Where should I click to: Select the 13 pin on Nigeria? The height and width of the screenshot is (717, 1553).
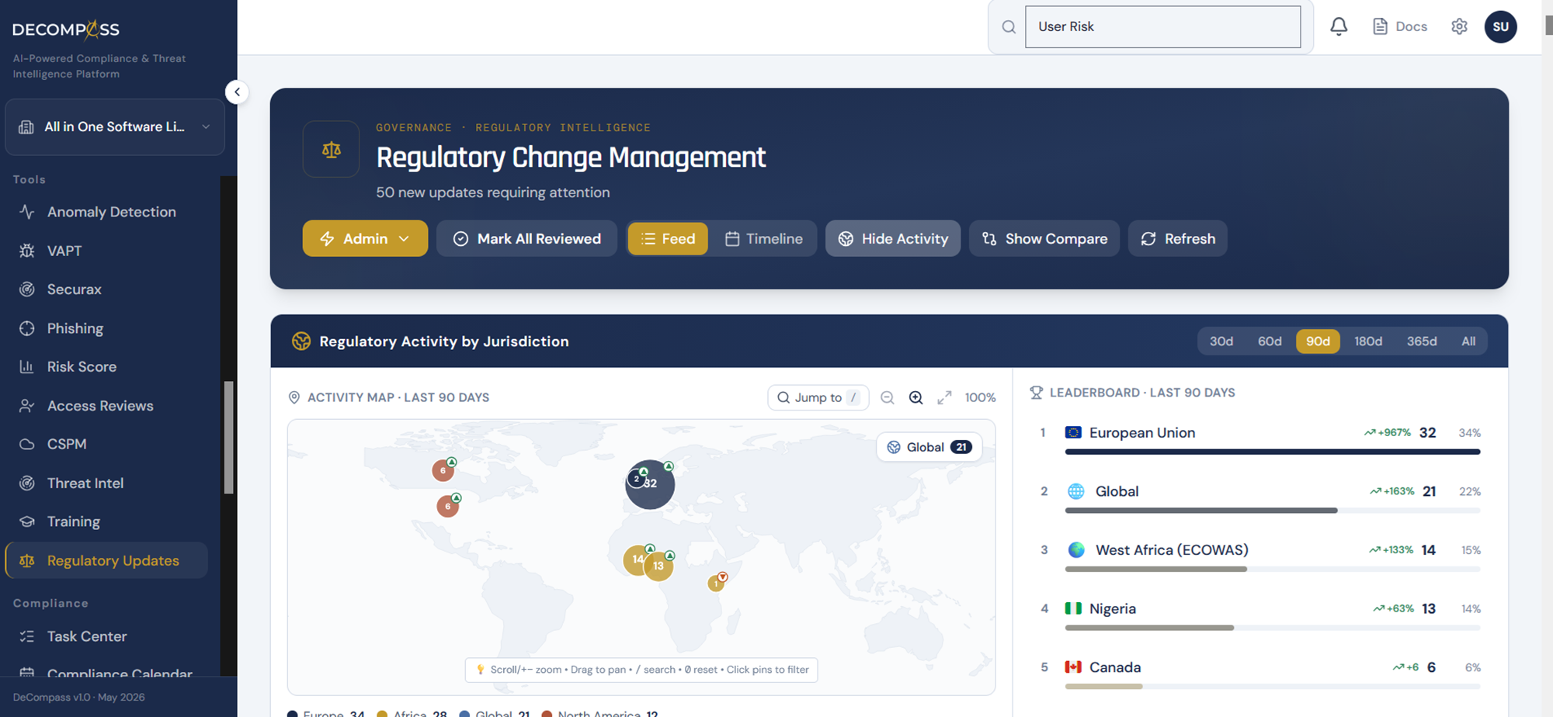click(658, 566)
